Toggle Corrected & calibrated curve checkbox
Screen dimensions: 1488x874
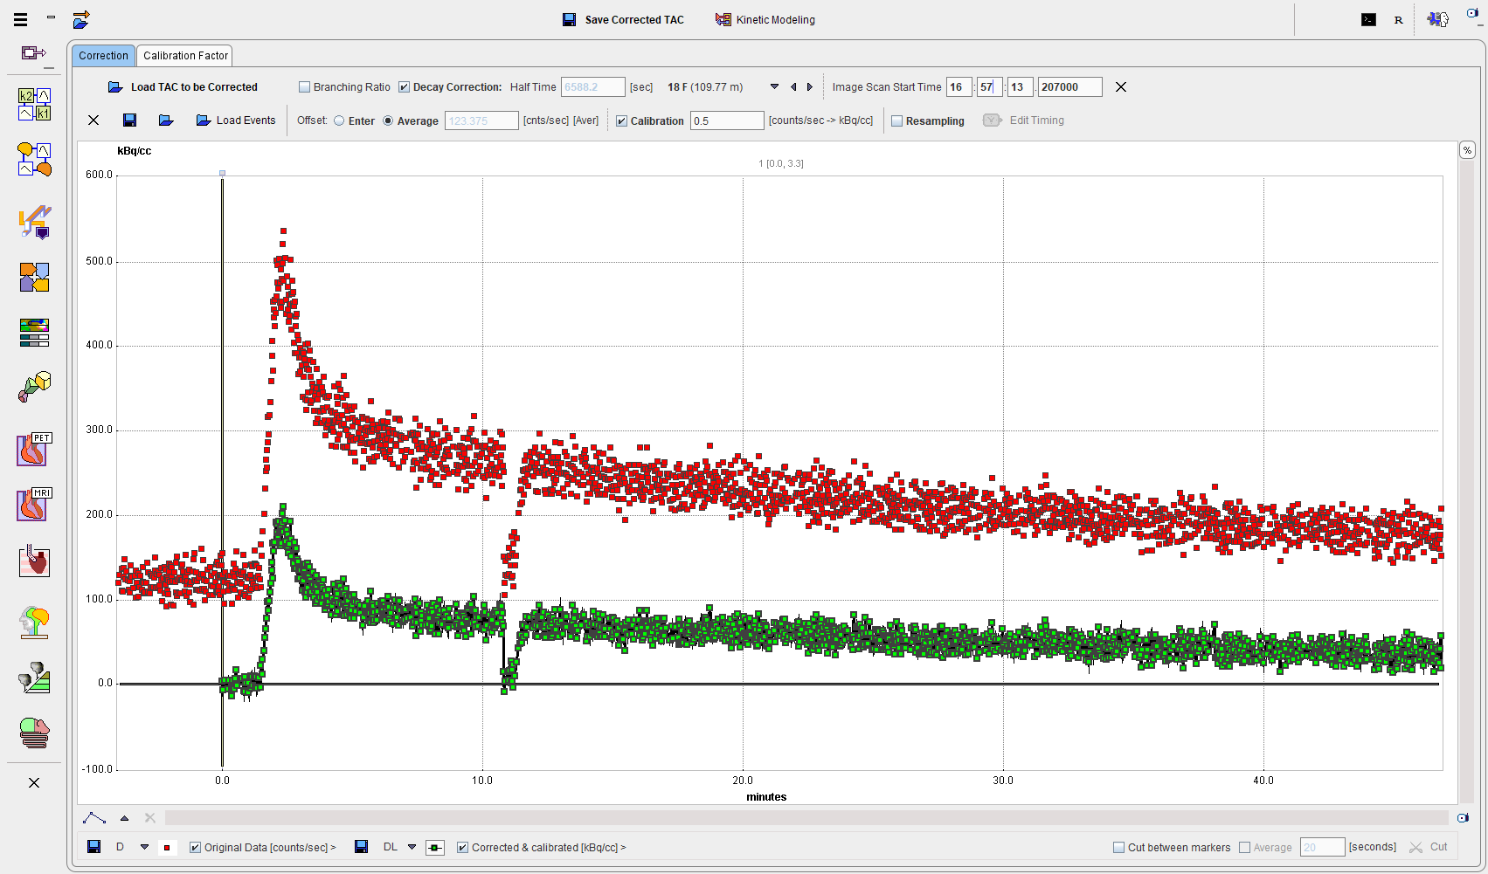tap(462, 848)
